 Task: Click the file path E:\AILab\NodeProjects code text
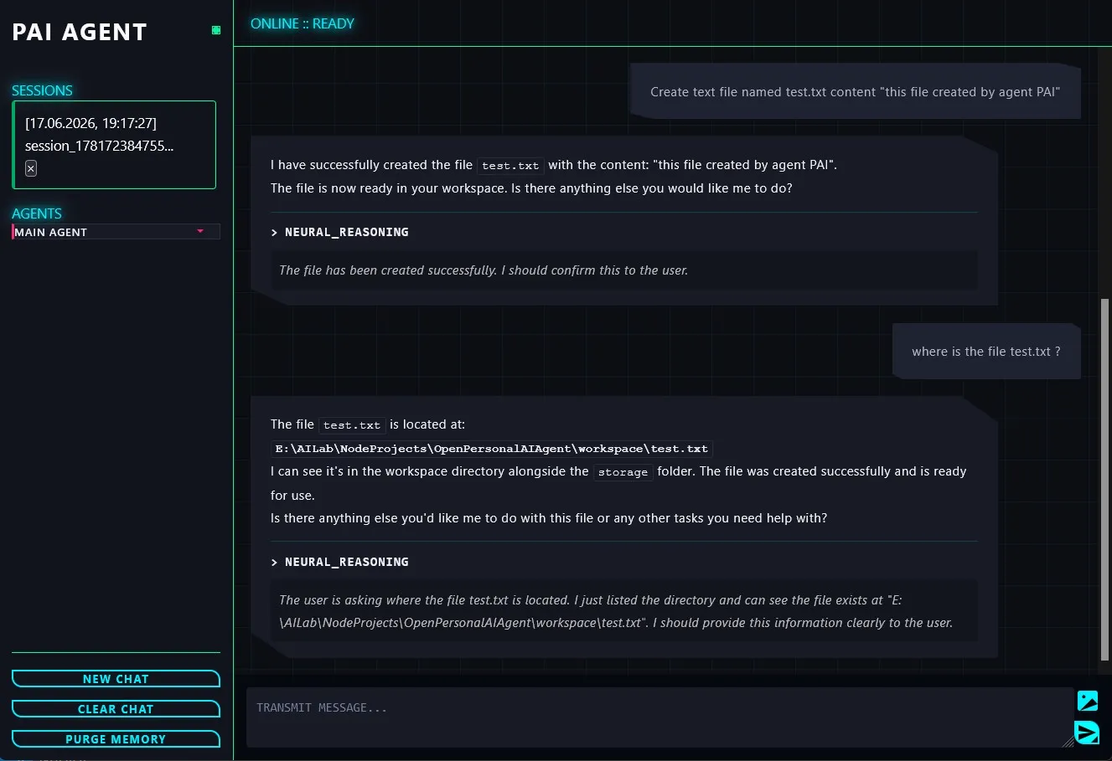coord(492,449)
